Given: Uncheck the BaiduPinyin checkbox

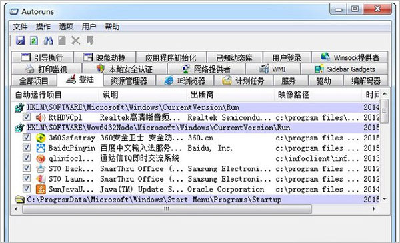Looking at the screenshot, I should 27,148.
